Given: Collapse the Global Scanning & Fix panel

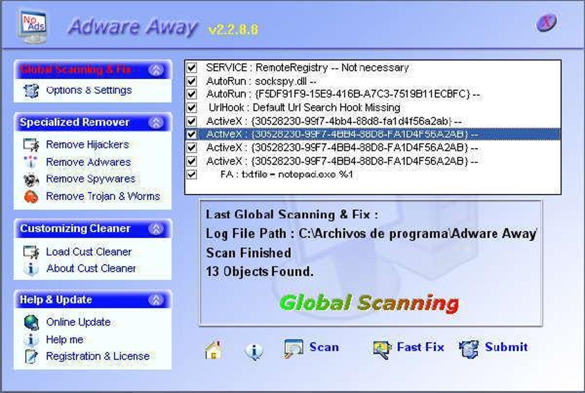Looking at the screenshot, I should [x=156, y=70].
